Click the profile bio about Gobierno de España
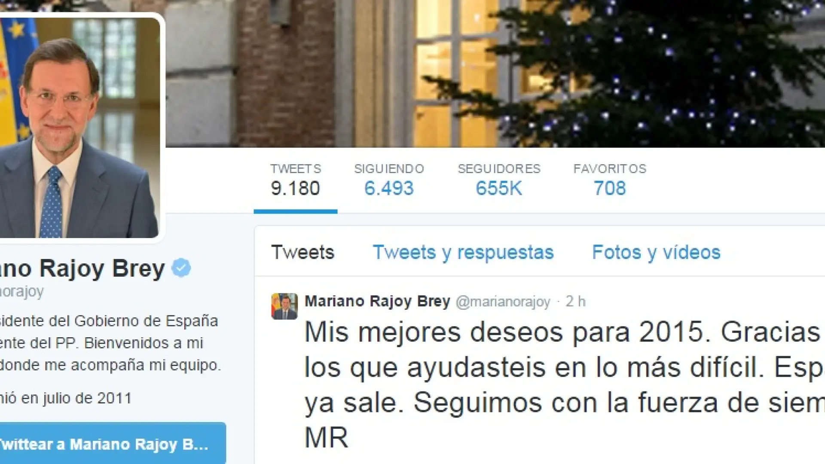Image resolution: width=825 pixels, height=464 pixels. point(110,343)
